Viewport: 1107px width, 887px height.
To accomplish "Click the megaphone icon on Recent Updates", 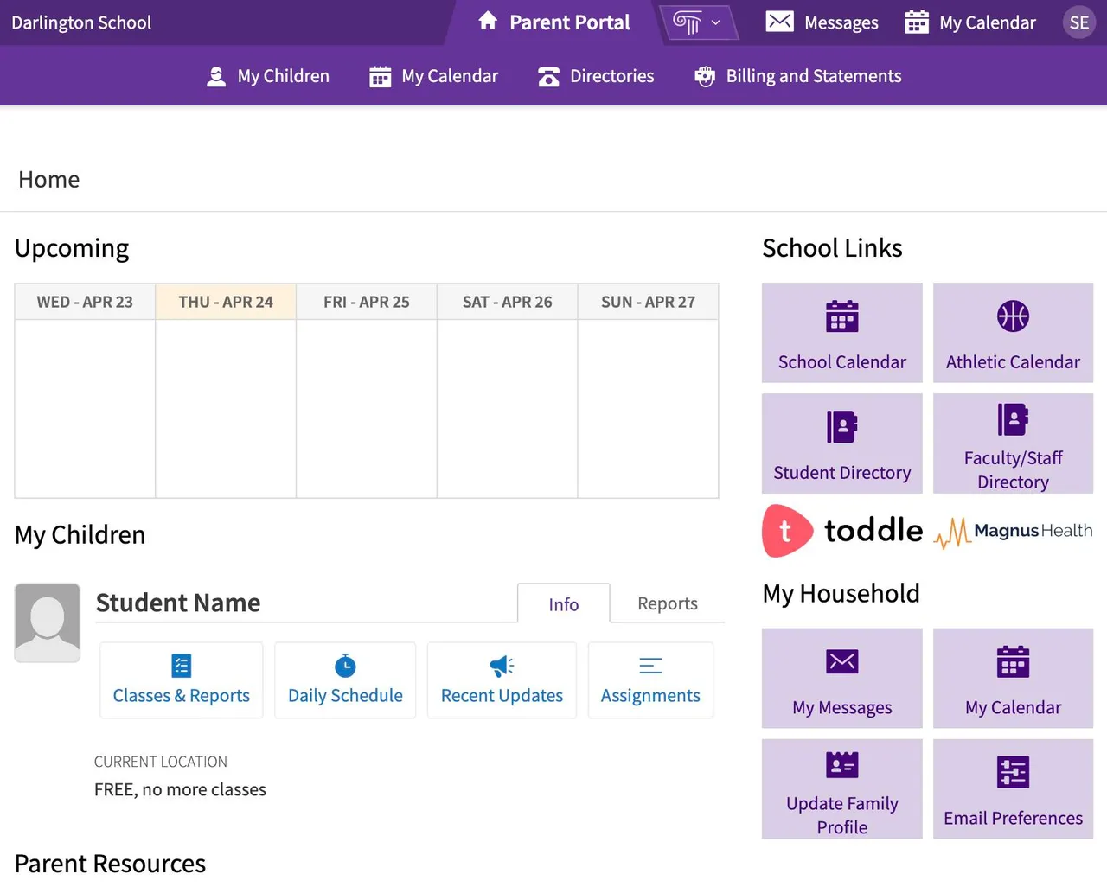I will tap(502, 666).
